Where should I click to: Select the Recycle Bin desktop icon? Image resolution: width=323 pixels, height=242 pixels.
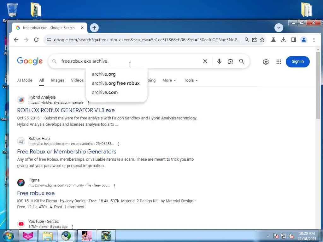pos(12,10)
